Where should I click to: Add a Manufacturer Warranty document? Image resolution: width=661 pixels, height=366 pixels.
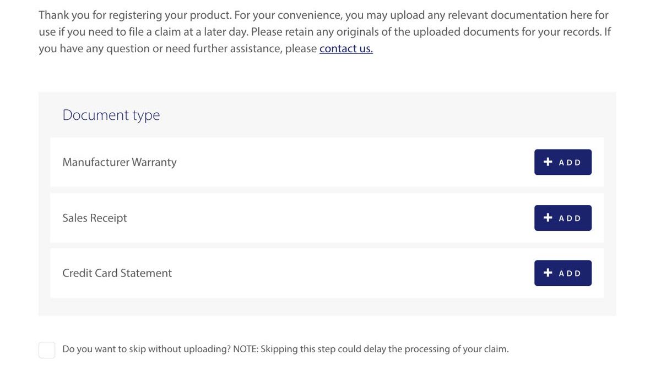tap(562, 162)
